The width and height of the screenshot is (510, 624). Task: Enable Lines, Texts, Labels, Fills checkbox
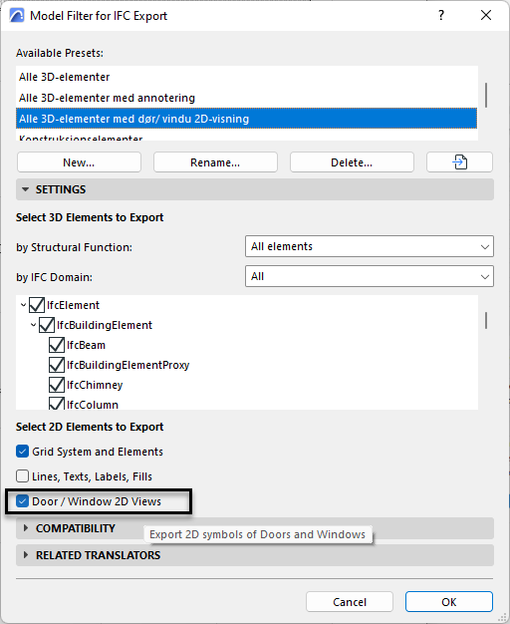pyautogui.click(x=22, y=475)
